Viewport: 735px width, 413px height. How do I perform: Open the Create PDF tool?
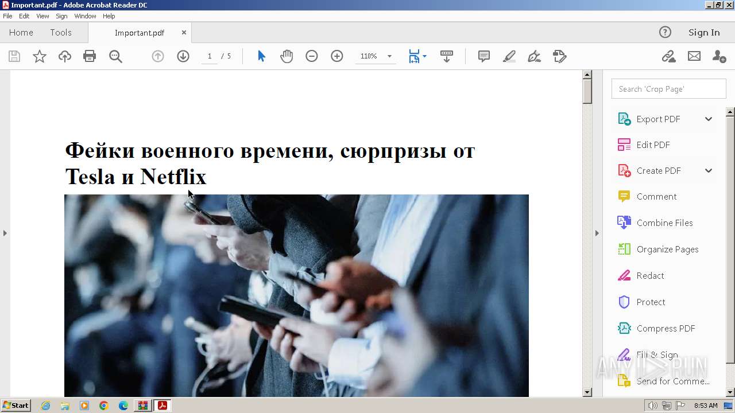pos(657,170)
